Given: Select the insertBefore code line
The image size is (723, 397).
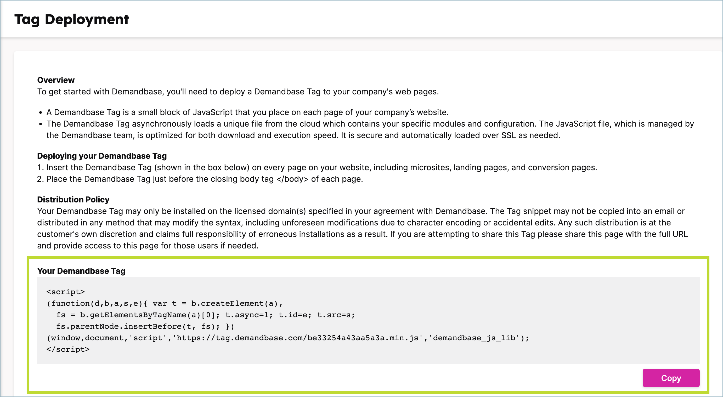Looking at the screenshot, I should (x=145, y=326).
